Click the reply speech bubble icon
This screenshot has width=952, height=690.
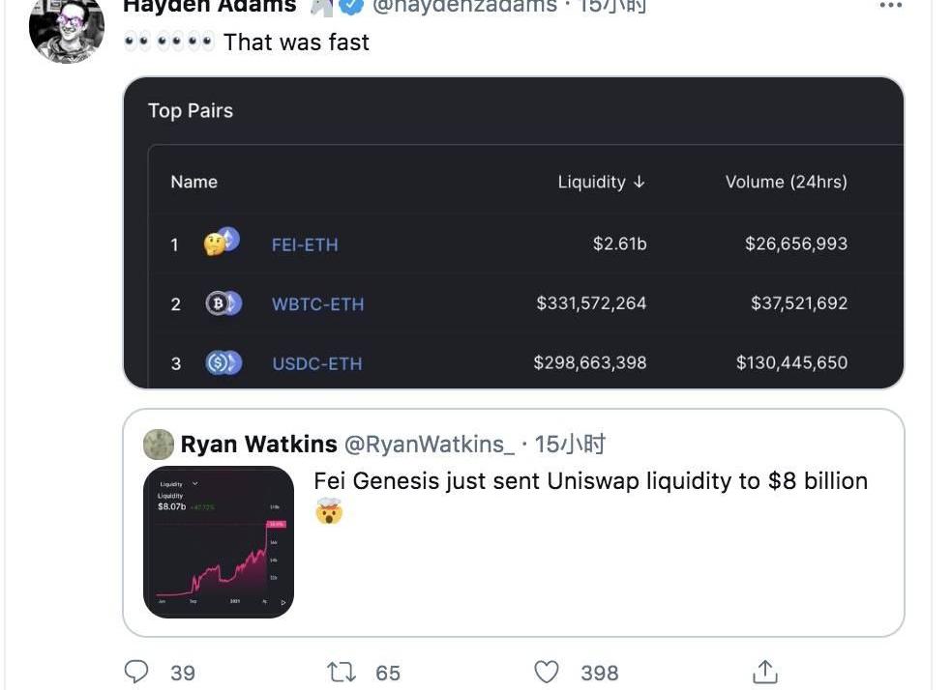(x=137, y=672)
